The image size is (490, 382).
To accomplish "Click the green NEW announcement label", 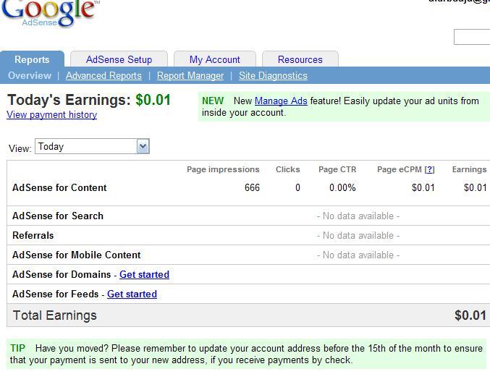I will pos(213,101).
